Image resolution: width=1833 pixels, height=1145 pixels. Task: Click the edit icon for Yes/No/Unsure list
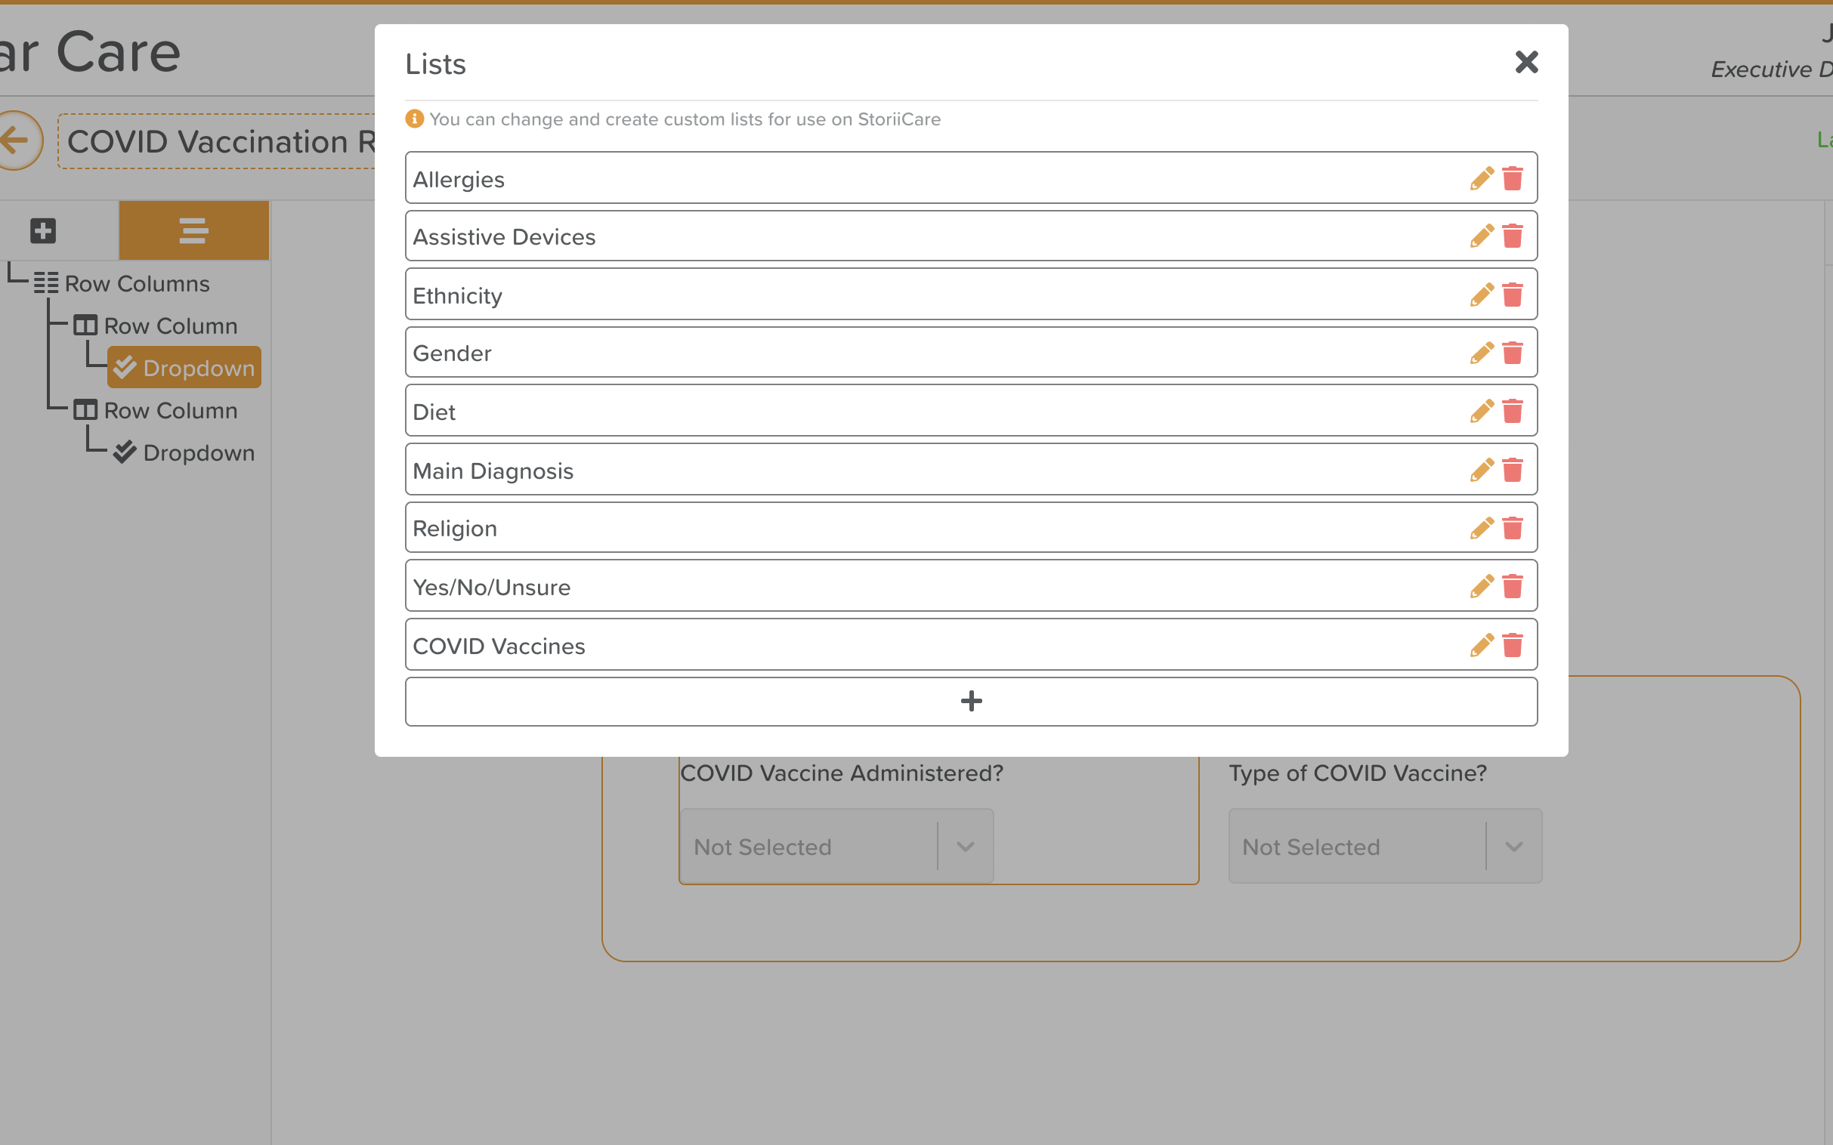click(1482, 587)
